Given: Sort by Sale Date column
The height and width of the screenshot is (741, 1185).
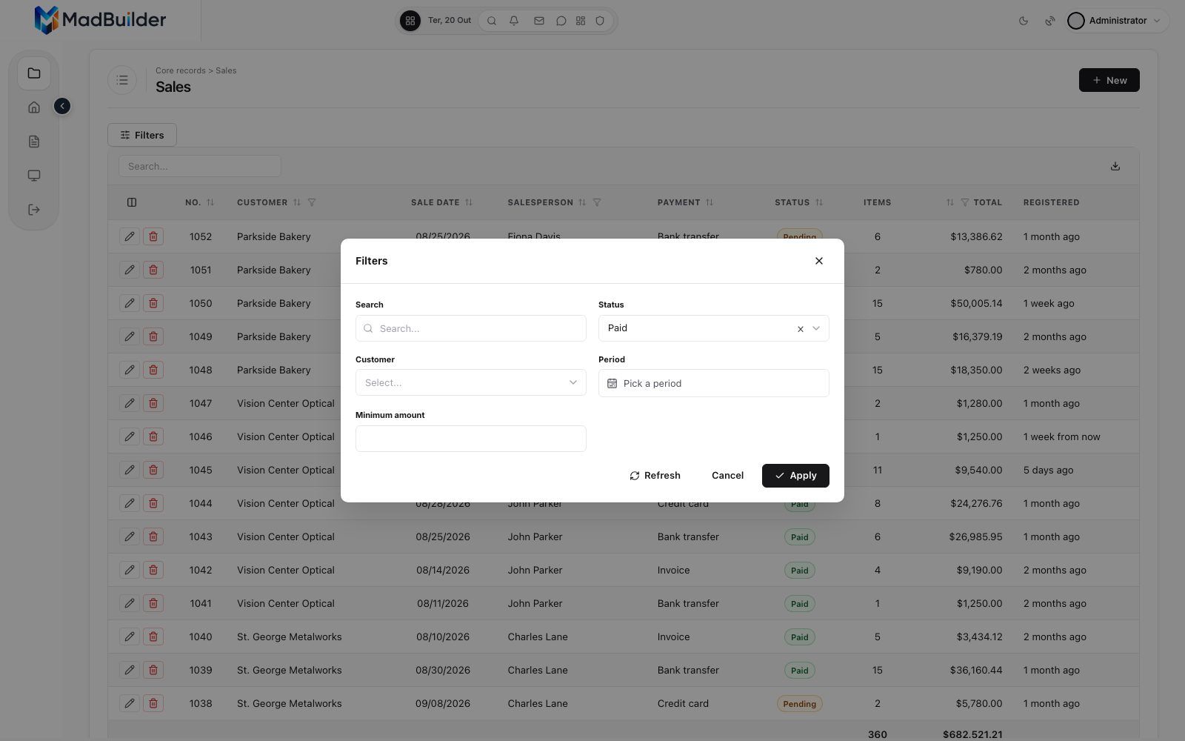Looking at the screenshot, I should [469, 202].
